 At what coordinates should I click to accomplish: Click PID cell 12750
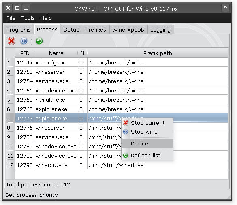coord(25,72)
